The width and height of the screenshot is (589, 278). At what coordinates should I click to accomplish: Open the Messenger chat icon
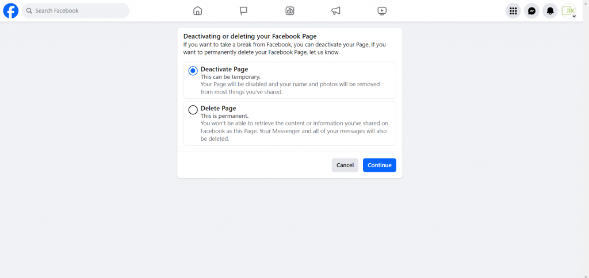click(532, 11)
